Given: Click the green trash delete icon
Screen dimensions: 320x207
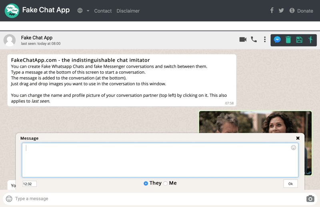Looking at the screenshot, I should tap(288, 40).
